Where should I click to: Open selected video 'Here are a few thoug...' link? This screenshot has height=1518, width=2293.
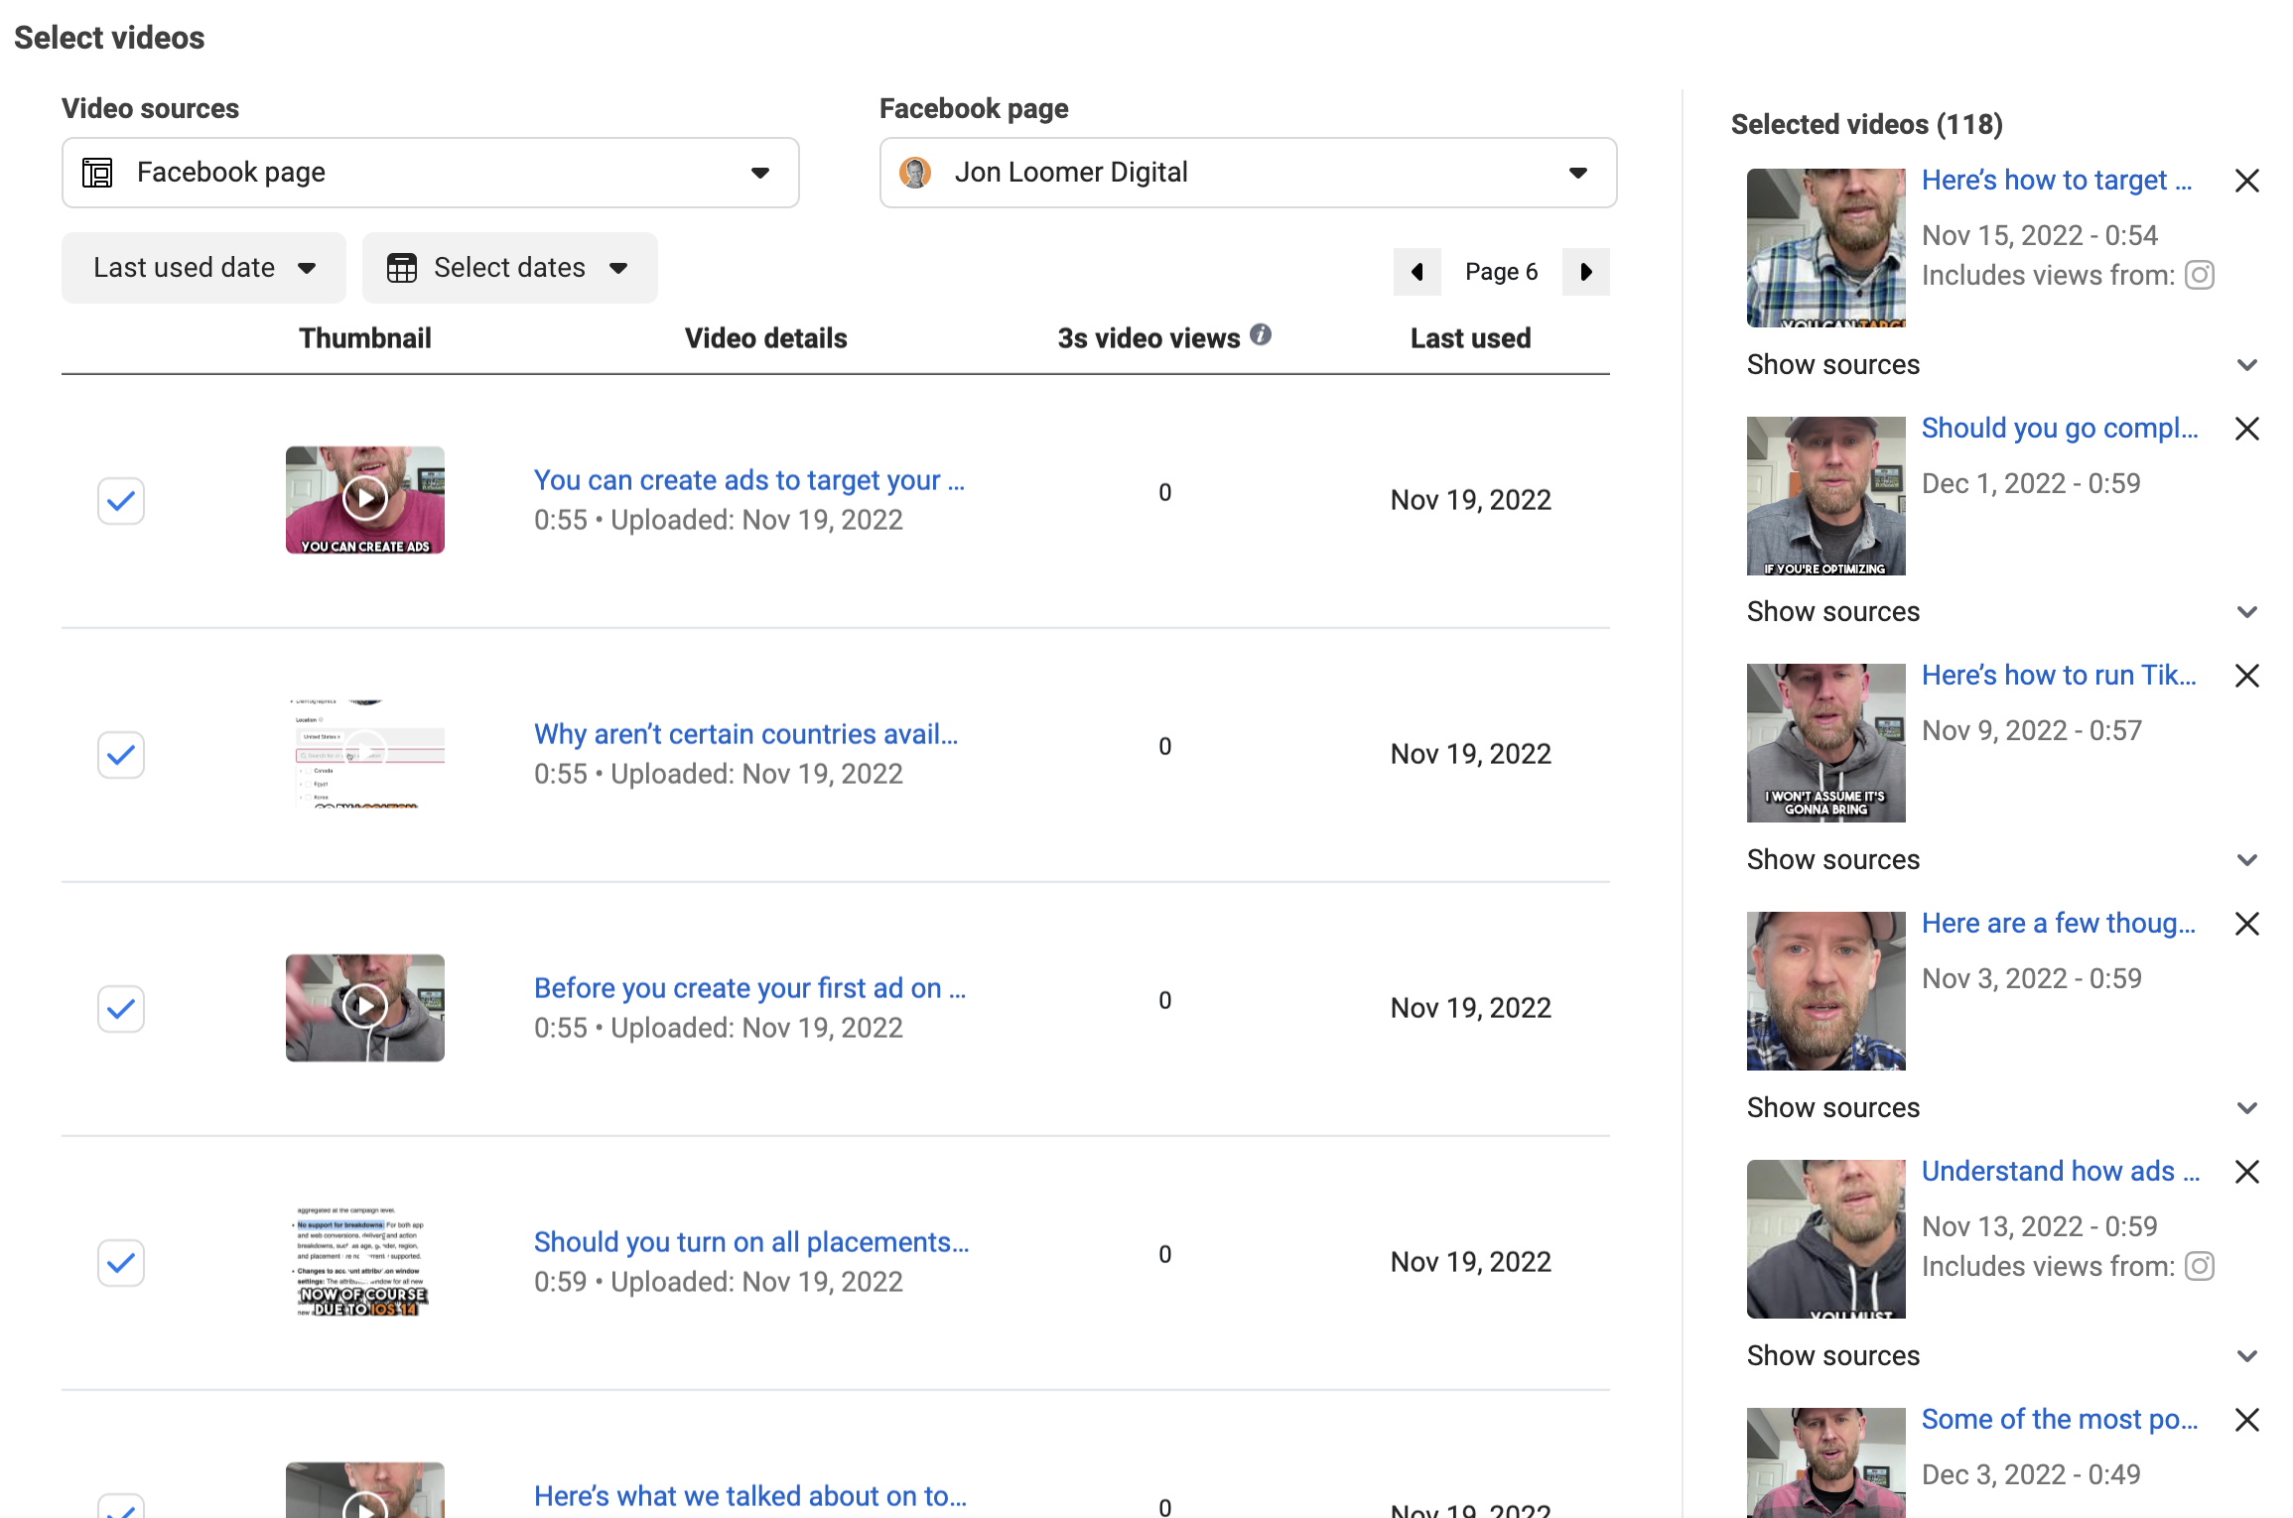pos(2059,923)
